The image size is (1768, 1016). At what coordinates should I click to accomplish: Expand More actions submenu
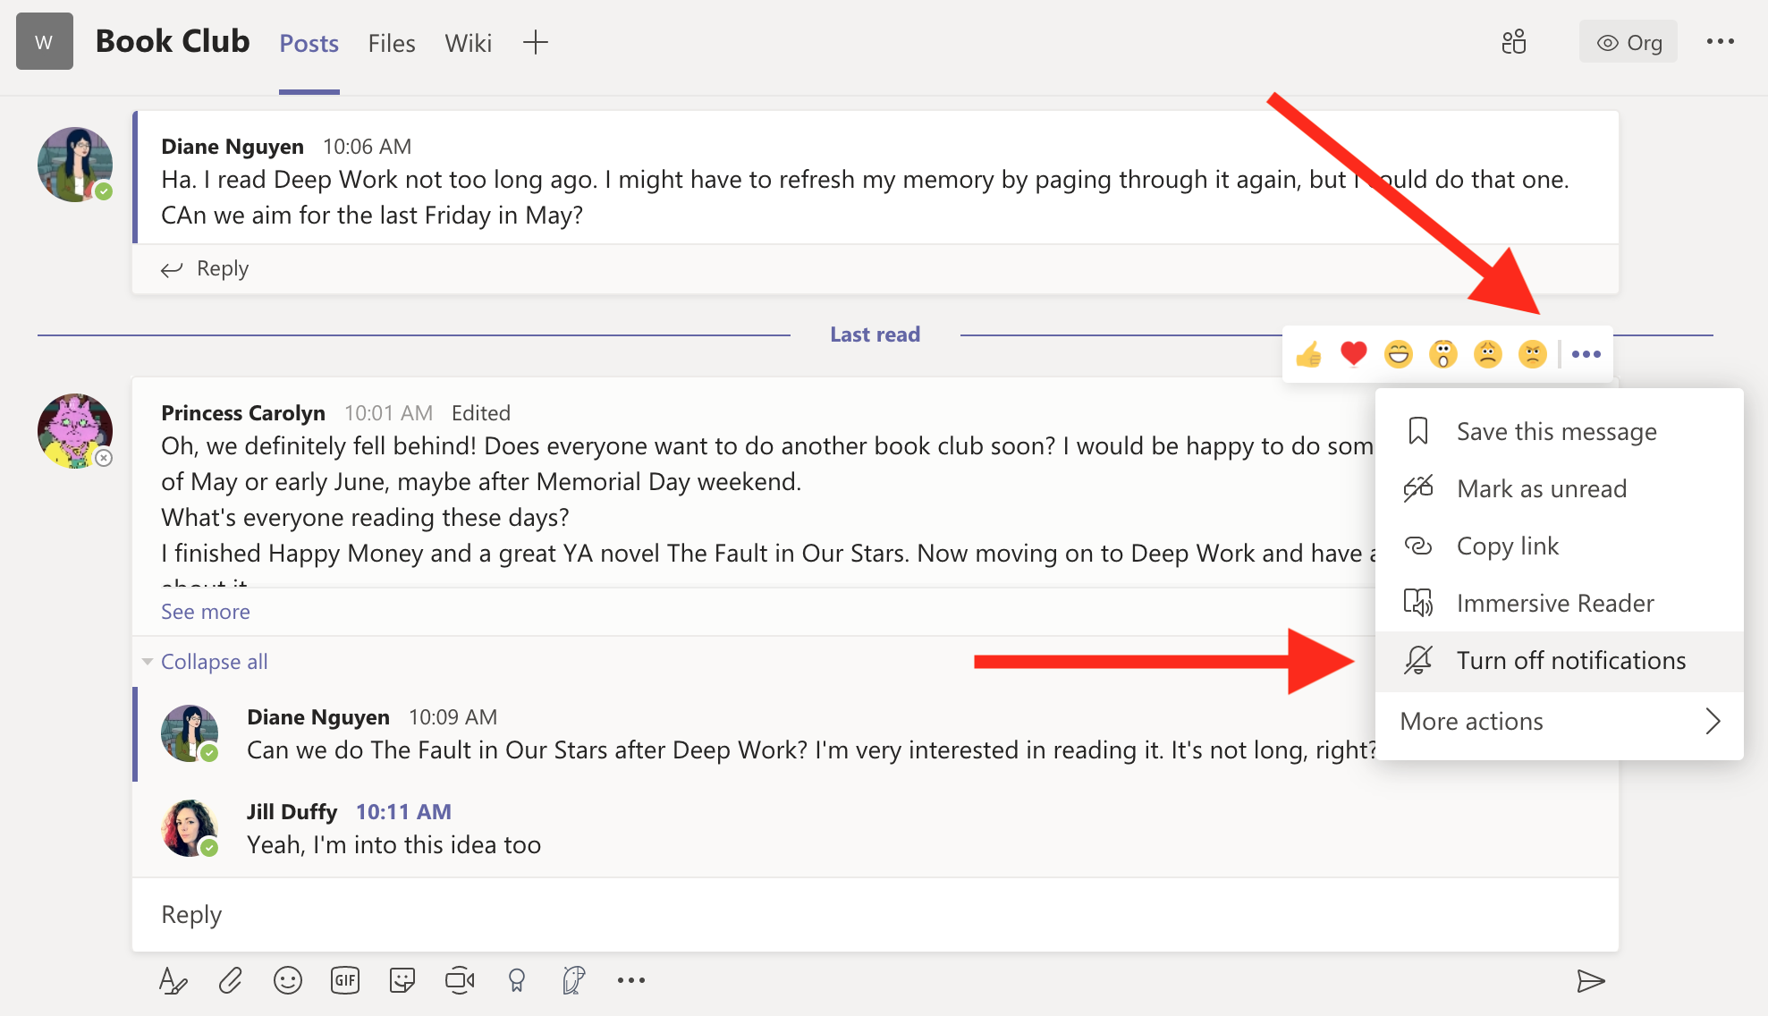point(1559,720)
